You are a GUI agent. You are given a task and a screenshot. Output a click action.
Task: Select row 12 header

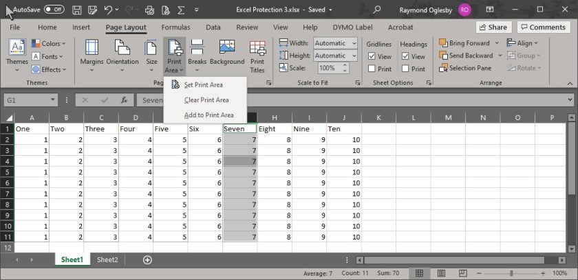[x=8, y=248]
